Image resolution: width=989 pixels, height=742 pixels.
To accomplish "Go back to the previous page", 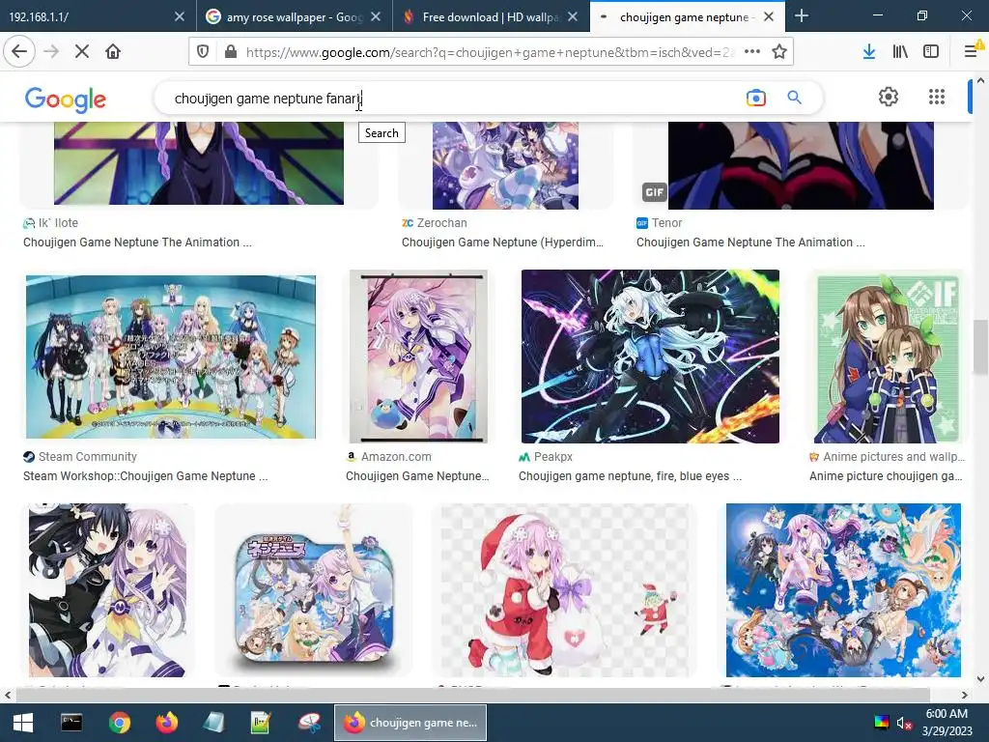I will [x=19, y=52].
